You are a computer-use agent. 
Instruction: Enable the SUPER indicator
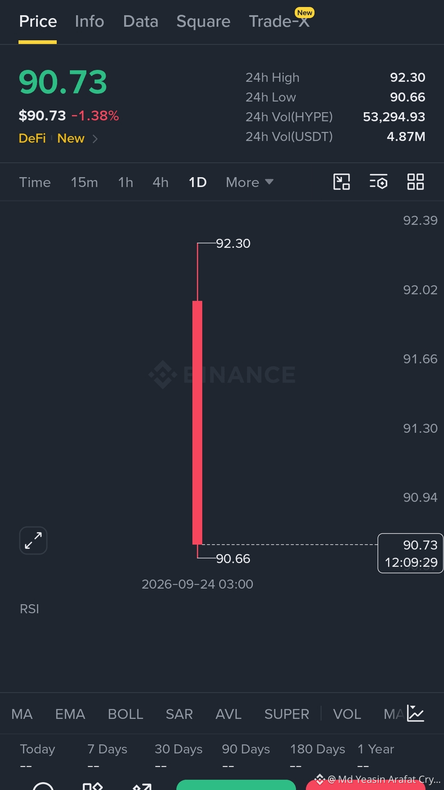point(287,714)
